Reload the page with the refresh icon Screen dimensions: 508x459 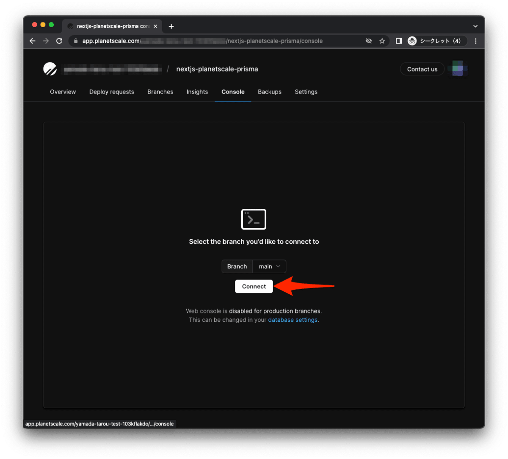pos(59,41)
